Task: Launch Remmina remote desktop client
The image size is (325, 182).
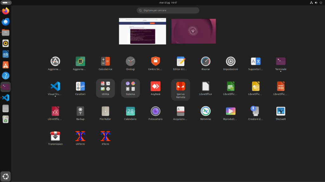Action: [x=205, y=111]
